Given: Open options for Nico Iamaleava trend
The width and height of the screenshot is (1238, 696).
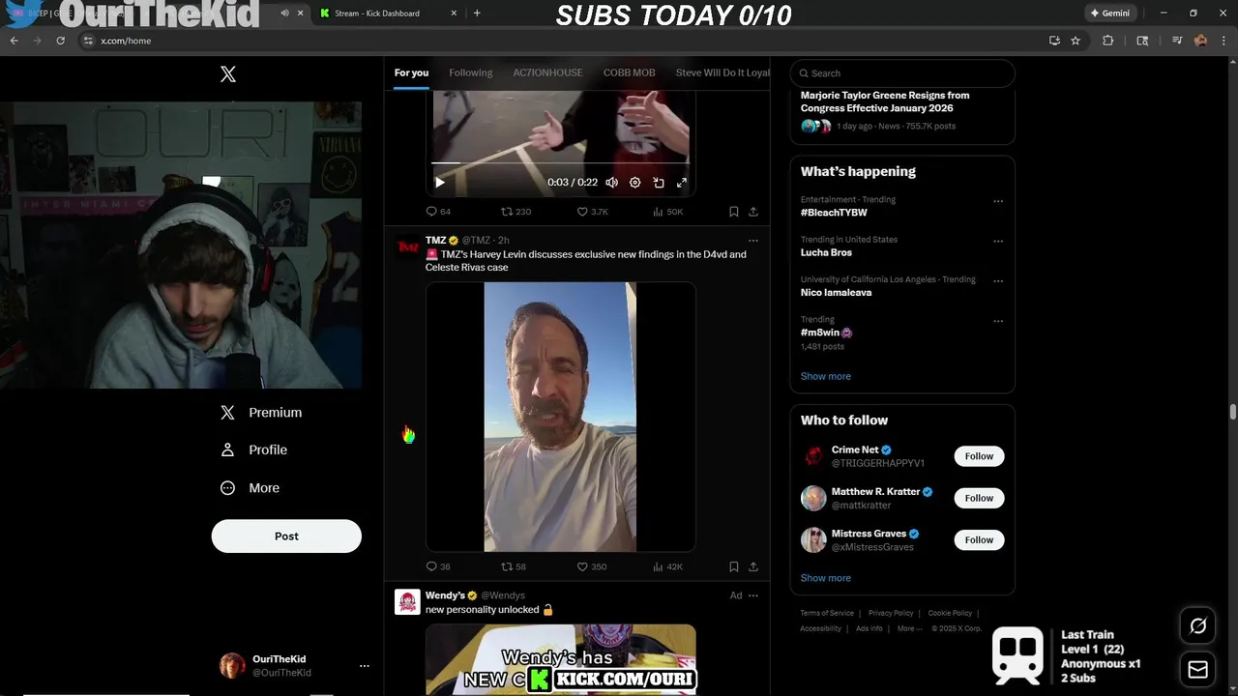Looking at the screenshot, I should (x=998, y=281).
